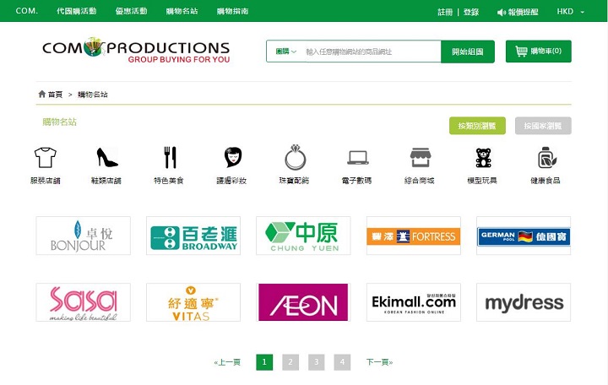Open the Vitas store thumbnail
608x385 pixels.
[x=193, y=302]
